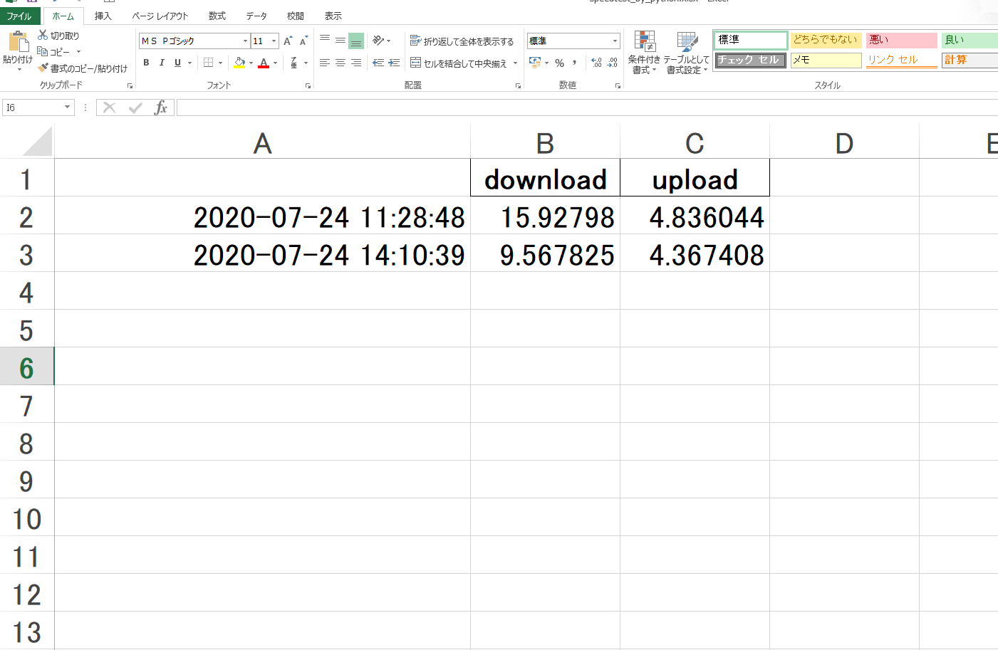Open the clipboard pane launcher
The height and width of the screenshot is (650, 998).
pyautogui.click(x=130, y=85)
